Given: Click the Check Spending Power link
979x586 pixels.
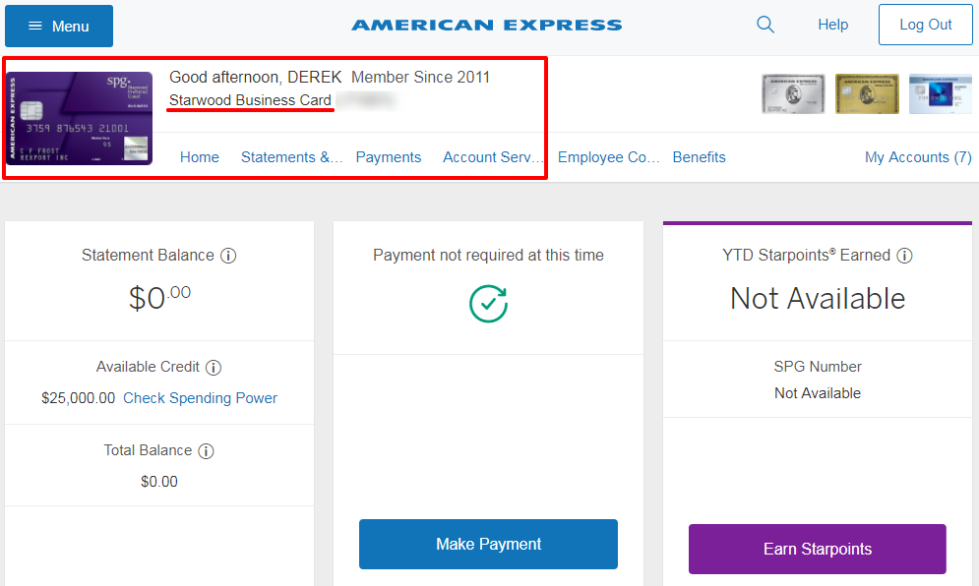Looking at the screenshot, I should [x=200, y=398].
